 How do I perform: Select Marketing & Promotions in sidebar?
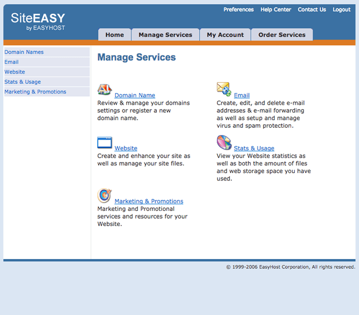tap(47, 91)
